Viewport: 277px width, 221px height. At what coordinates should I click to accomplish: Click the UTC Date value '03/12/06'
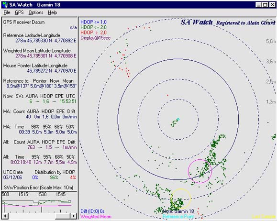click(13, 177)
